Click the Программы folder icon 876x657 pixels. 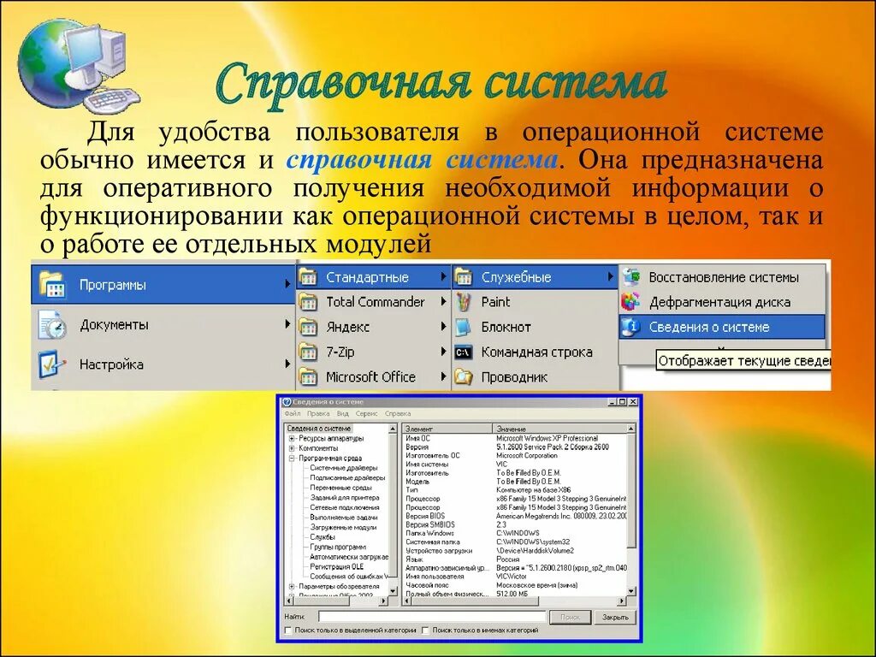point(52,285)
